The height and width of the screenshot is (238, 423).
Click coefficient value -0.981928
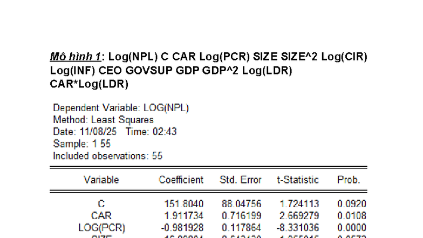click(x=182, y=228)
